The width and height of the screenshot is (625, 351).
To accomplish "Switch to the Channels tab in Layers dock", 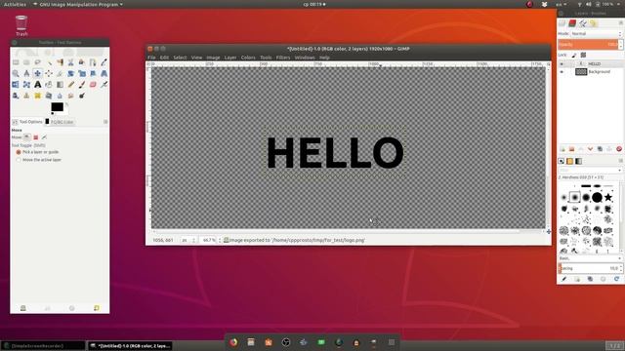I will (572, 23).
